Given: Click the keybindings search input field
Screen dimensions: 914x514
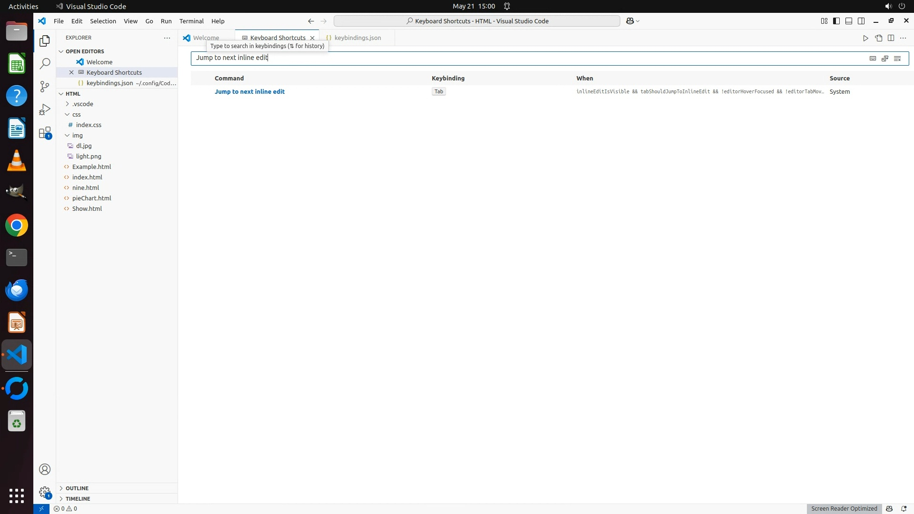Looking at the screenshot, I should tap(524, 58).
